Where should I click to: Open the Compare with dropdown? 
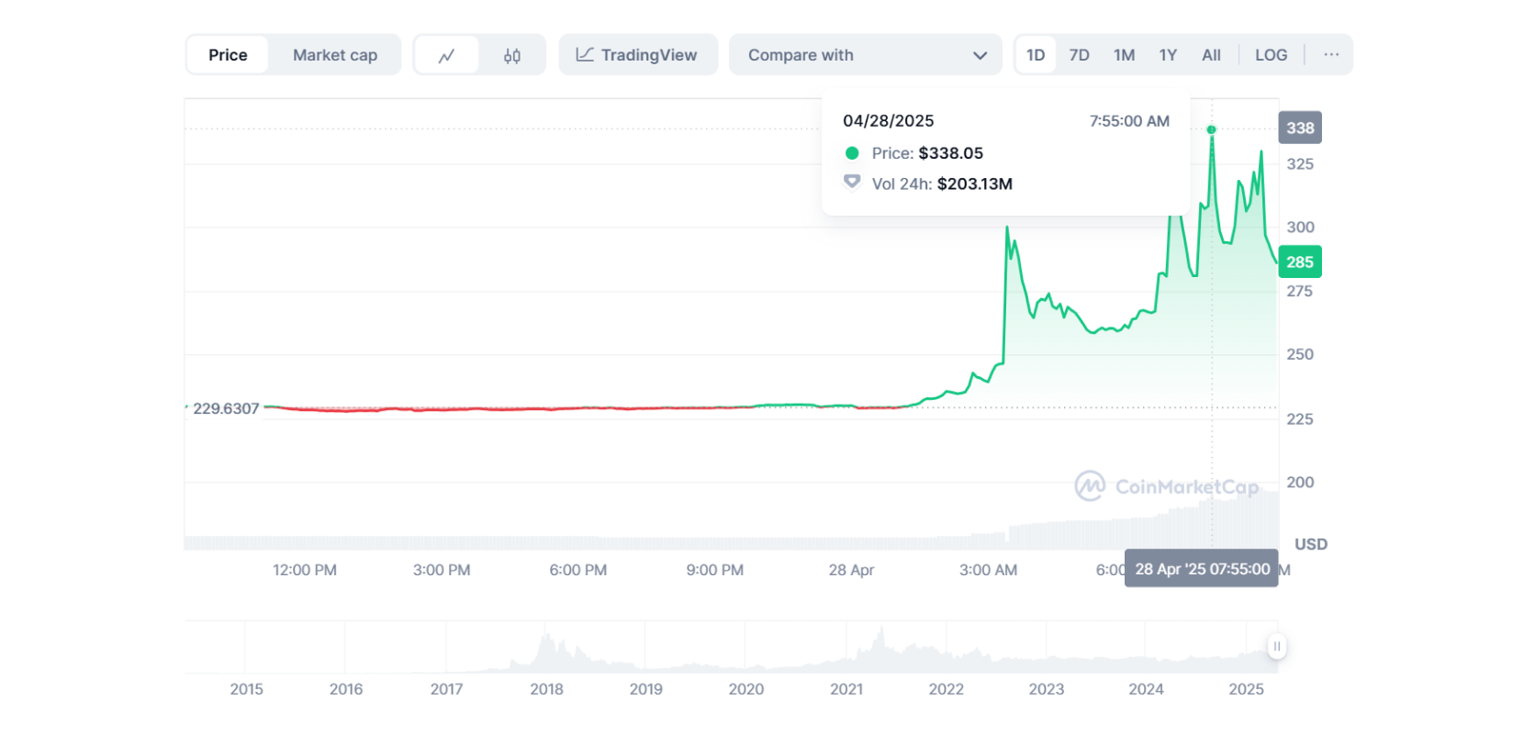(x=865, y=55)
